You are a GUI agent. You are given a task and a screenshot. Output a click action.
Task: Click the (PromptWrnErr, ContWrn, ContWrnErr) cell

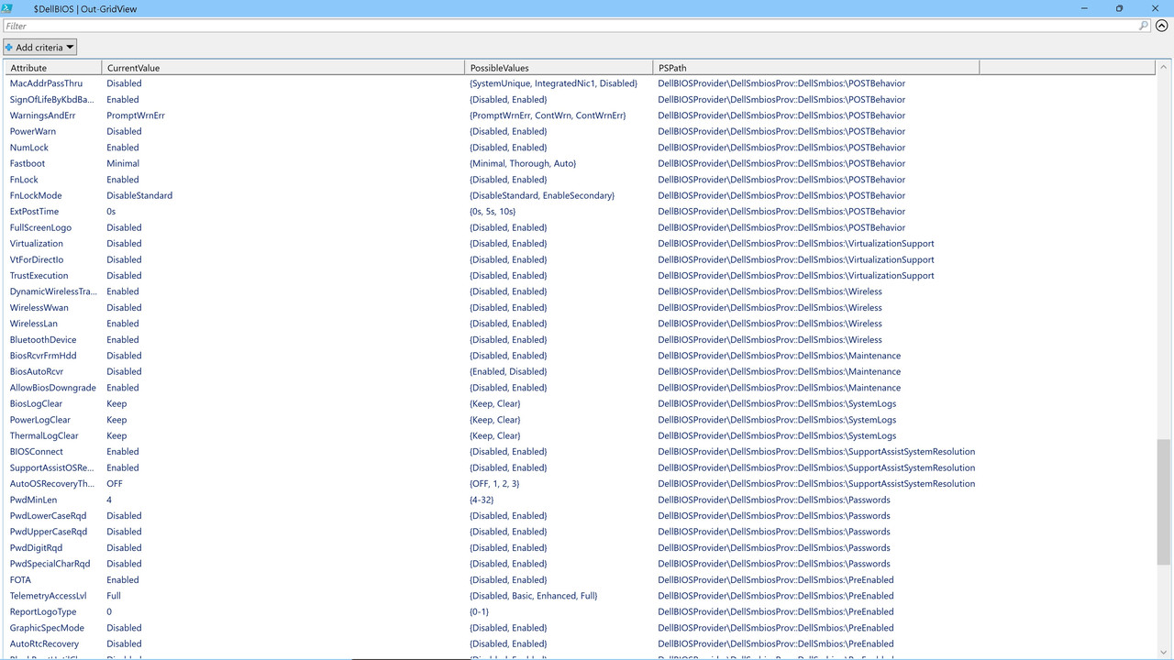[548, 115]
